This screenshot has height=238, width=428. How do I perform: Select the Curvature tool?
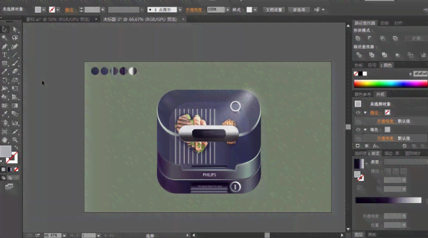pyautogui.click(x=15, y=47)
